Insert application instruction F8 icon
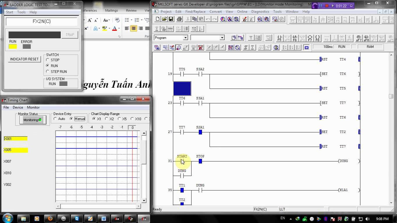 point(317,38)
